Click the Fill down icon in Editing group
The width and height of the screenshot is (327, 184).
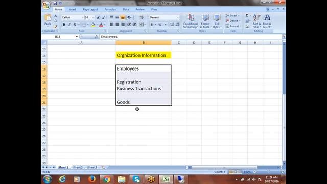[247, 21]
